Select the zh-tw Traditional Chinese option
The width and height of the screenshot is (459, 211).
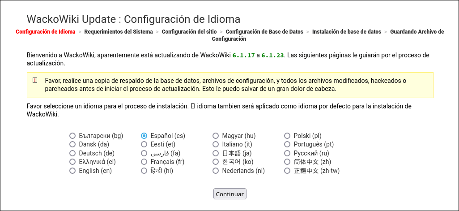(x=287, y=171)
